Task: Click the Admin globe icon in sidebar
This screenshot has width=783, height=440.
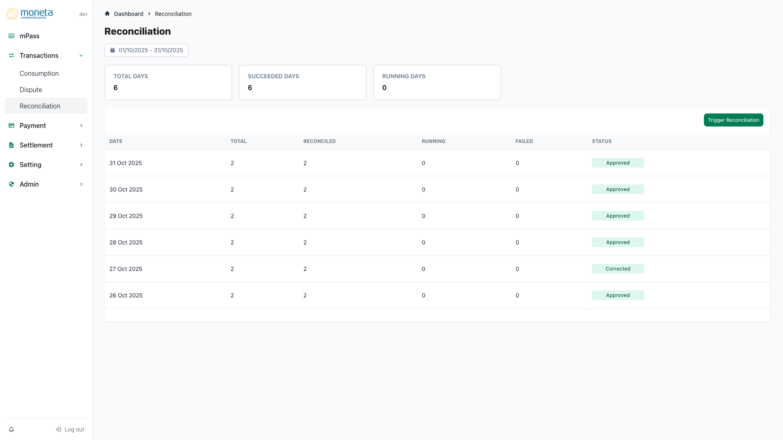Action: pyautogui.click(x=11, y=184)
